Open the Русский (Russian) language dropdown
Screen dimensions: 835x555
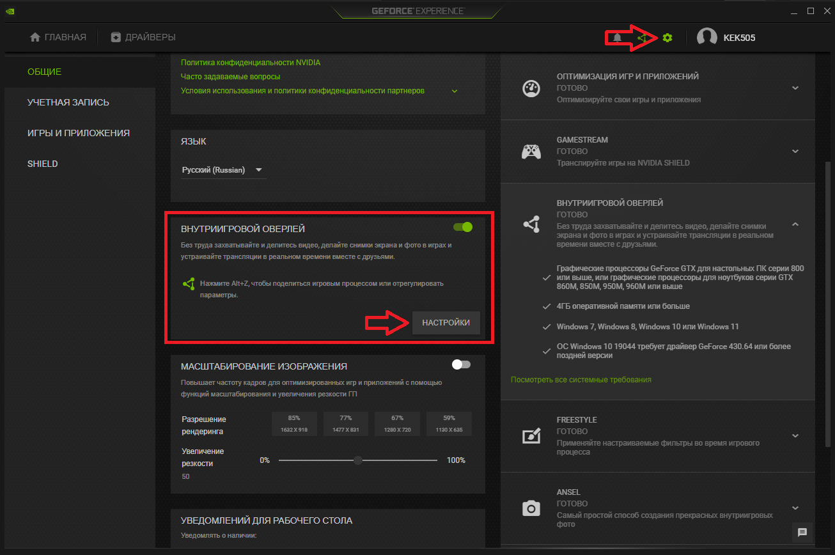(223, 170)
